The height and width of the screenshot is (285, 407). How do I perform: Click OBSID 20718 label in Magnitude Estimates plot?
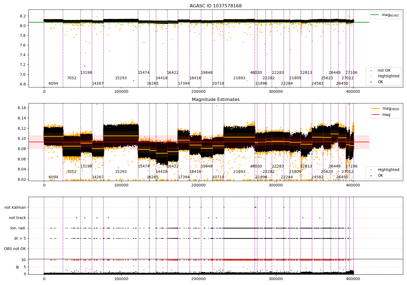218,177
